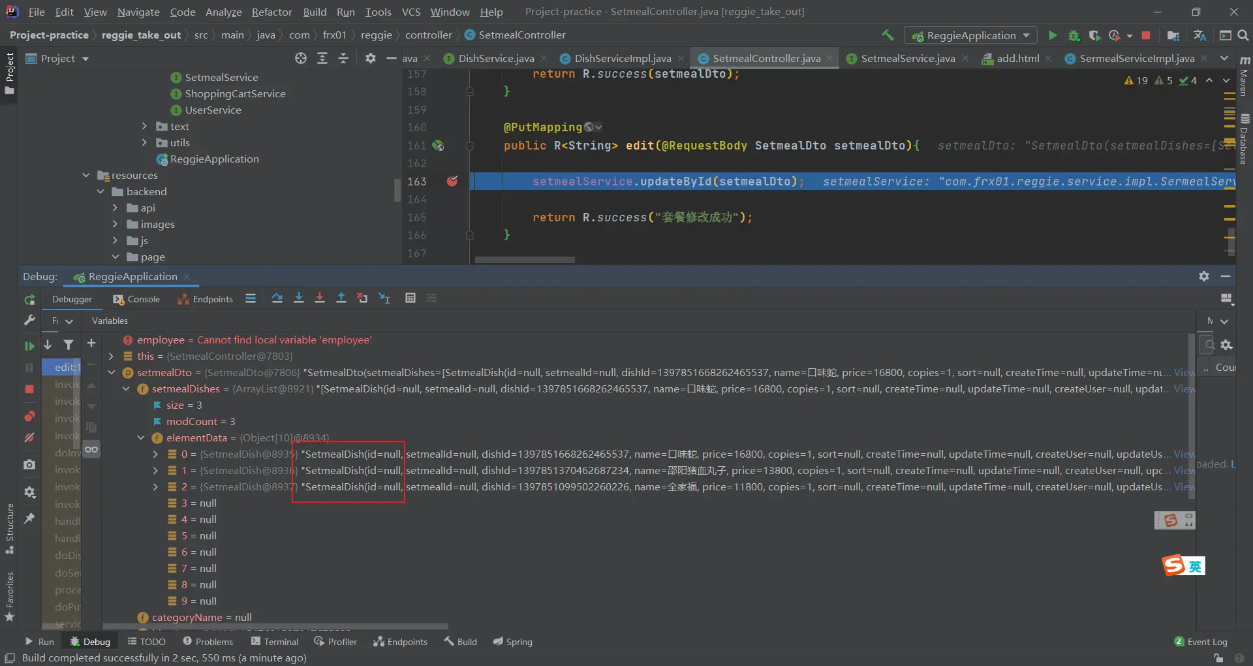1253x666 pixels.
Task: Click Show Execution Point icon
Action: [x=251, y=298]
